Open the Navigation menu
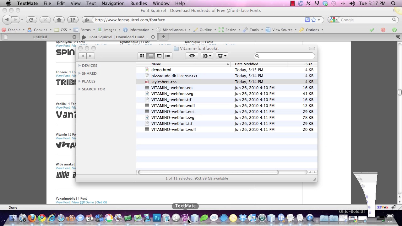Image resolution: width=402 pixels, height=226 pixels. click(x=113, y=3)
